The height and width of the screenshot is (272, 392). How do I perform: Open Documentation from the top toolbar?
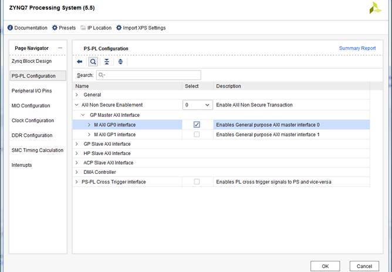(28, 28)
